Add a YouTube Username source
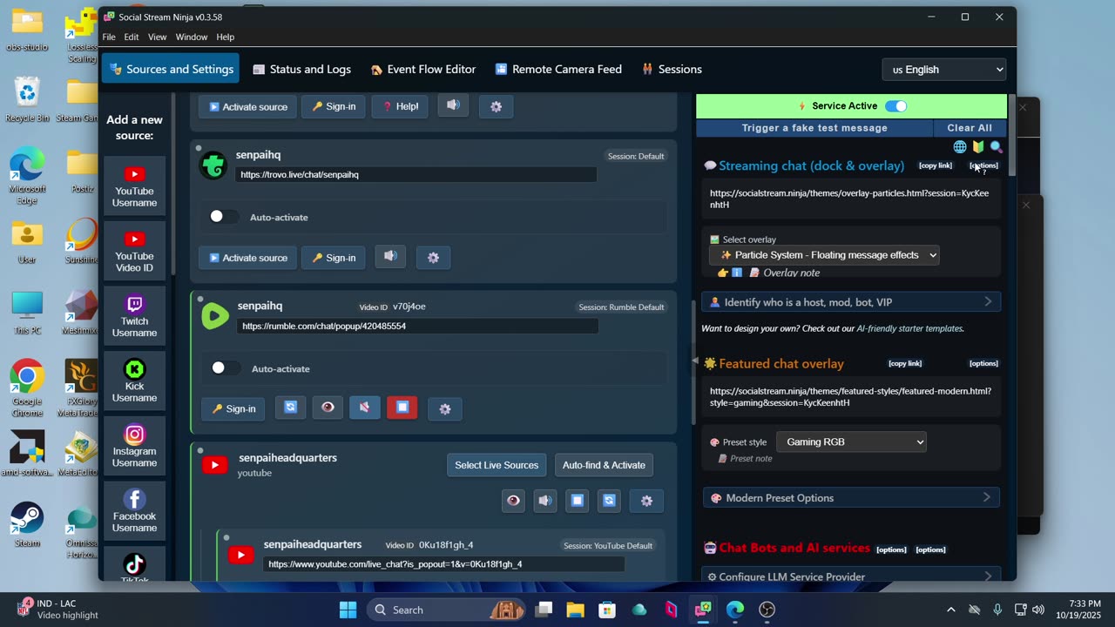This screenshot has height=627, width=1115. pos(134,187)
